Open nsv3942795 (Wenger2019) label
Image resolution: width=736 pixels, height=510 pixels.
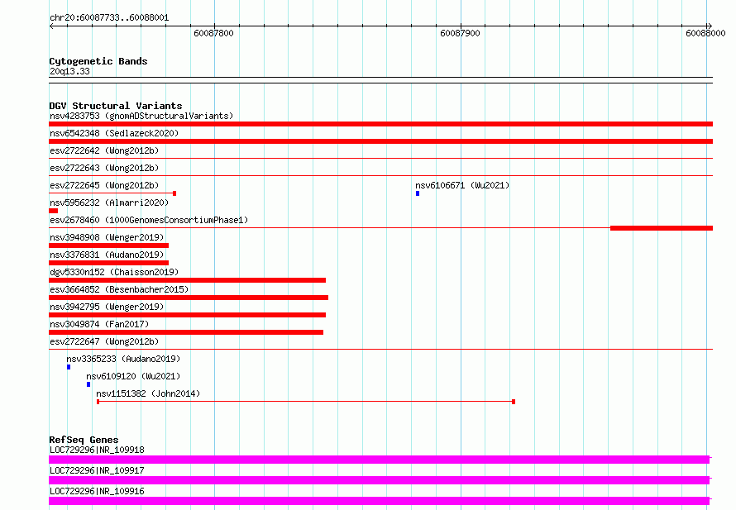[x=107, y=307]
